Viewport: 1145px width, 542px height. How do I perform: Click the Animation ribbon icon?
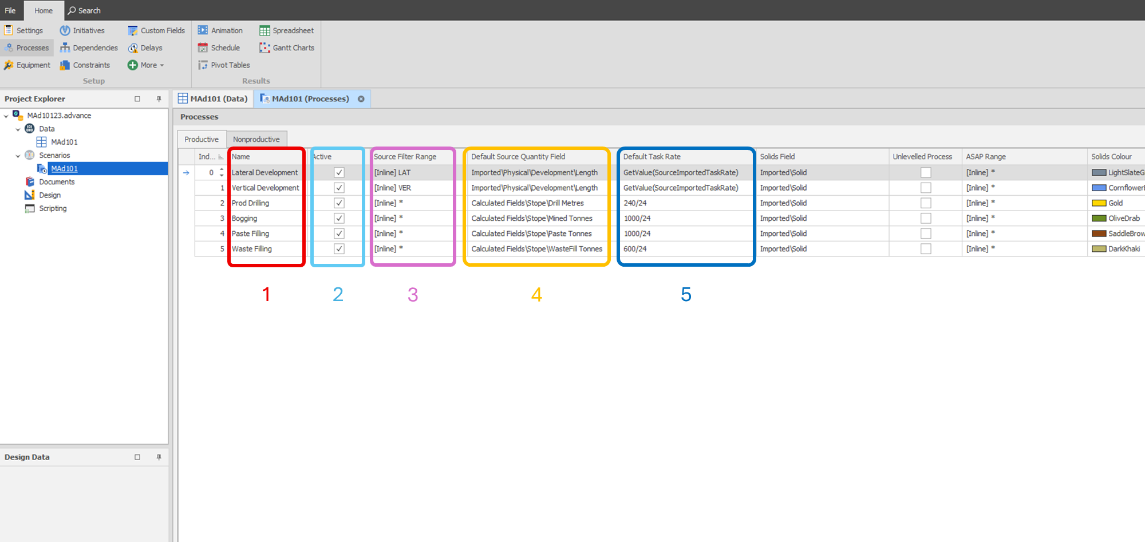(203, 30)
